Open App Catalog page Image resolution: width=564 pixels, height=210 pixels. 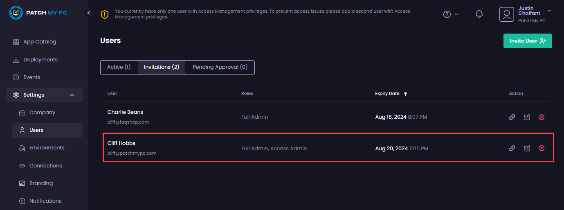40,42
